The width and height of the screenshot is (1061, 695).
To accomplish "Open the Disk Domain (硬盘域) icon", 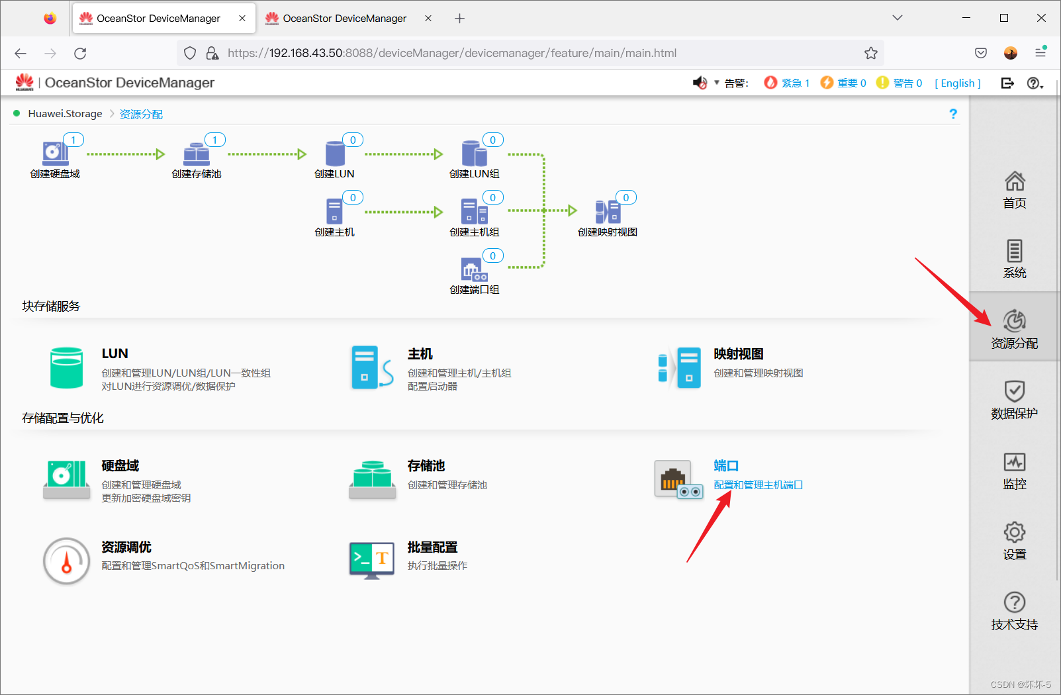I will coord(67,480).
